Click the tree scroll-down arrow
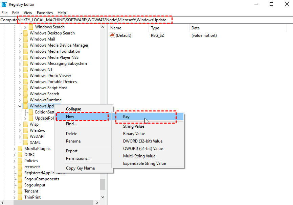Image resolution: width=293 pixels, height=205 pixels. click(103, 197)
